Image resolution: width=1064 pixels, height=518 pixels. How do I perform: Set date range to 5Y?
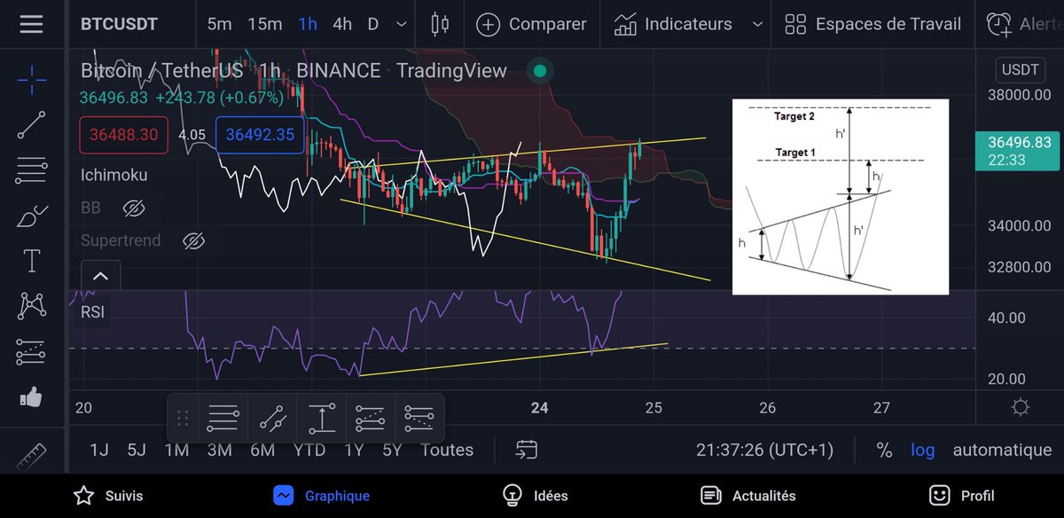point(392,450)
